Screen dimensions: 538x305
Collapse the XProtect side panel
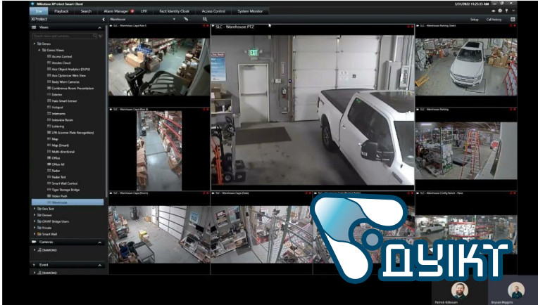(104, 20)
